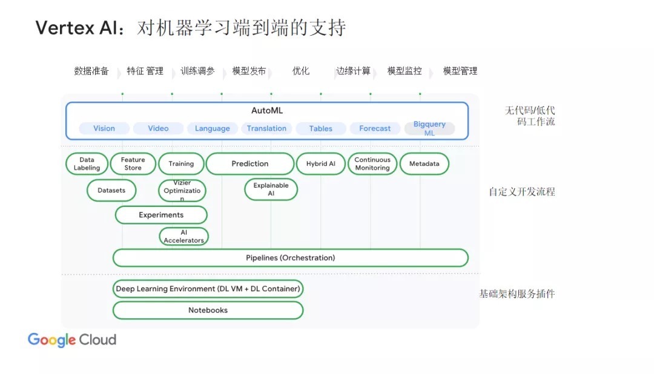Image resolution: width=654 pixels, height=374 pixels.
Task: Click the Tables pill in AutoML
Action: [321, 128]
